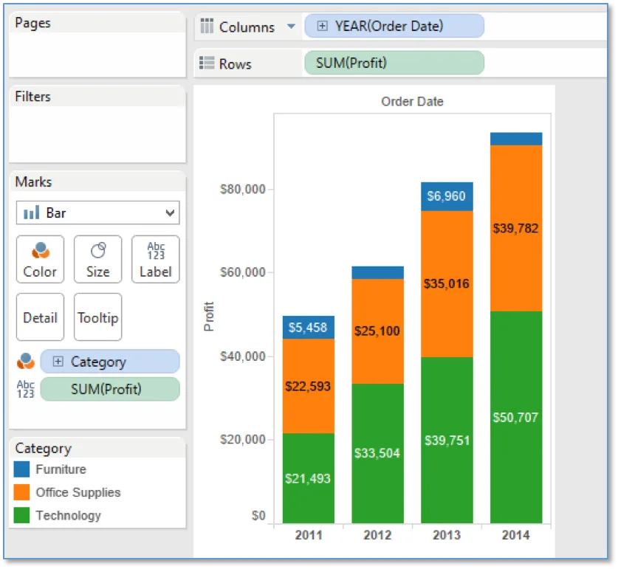Expand the Category pill plus icon
Screen dimensions: 618x569
[58, 362]
